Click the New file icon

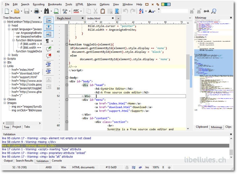pos(7,11)
